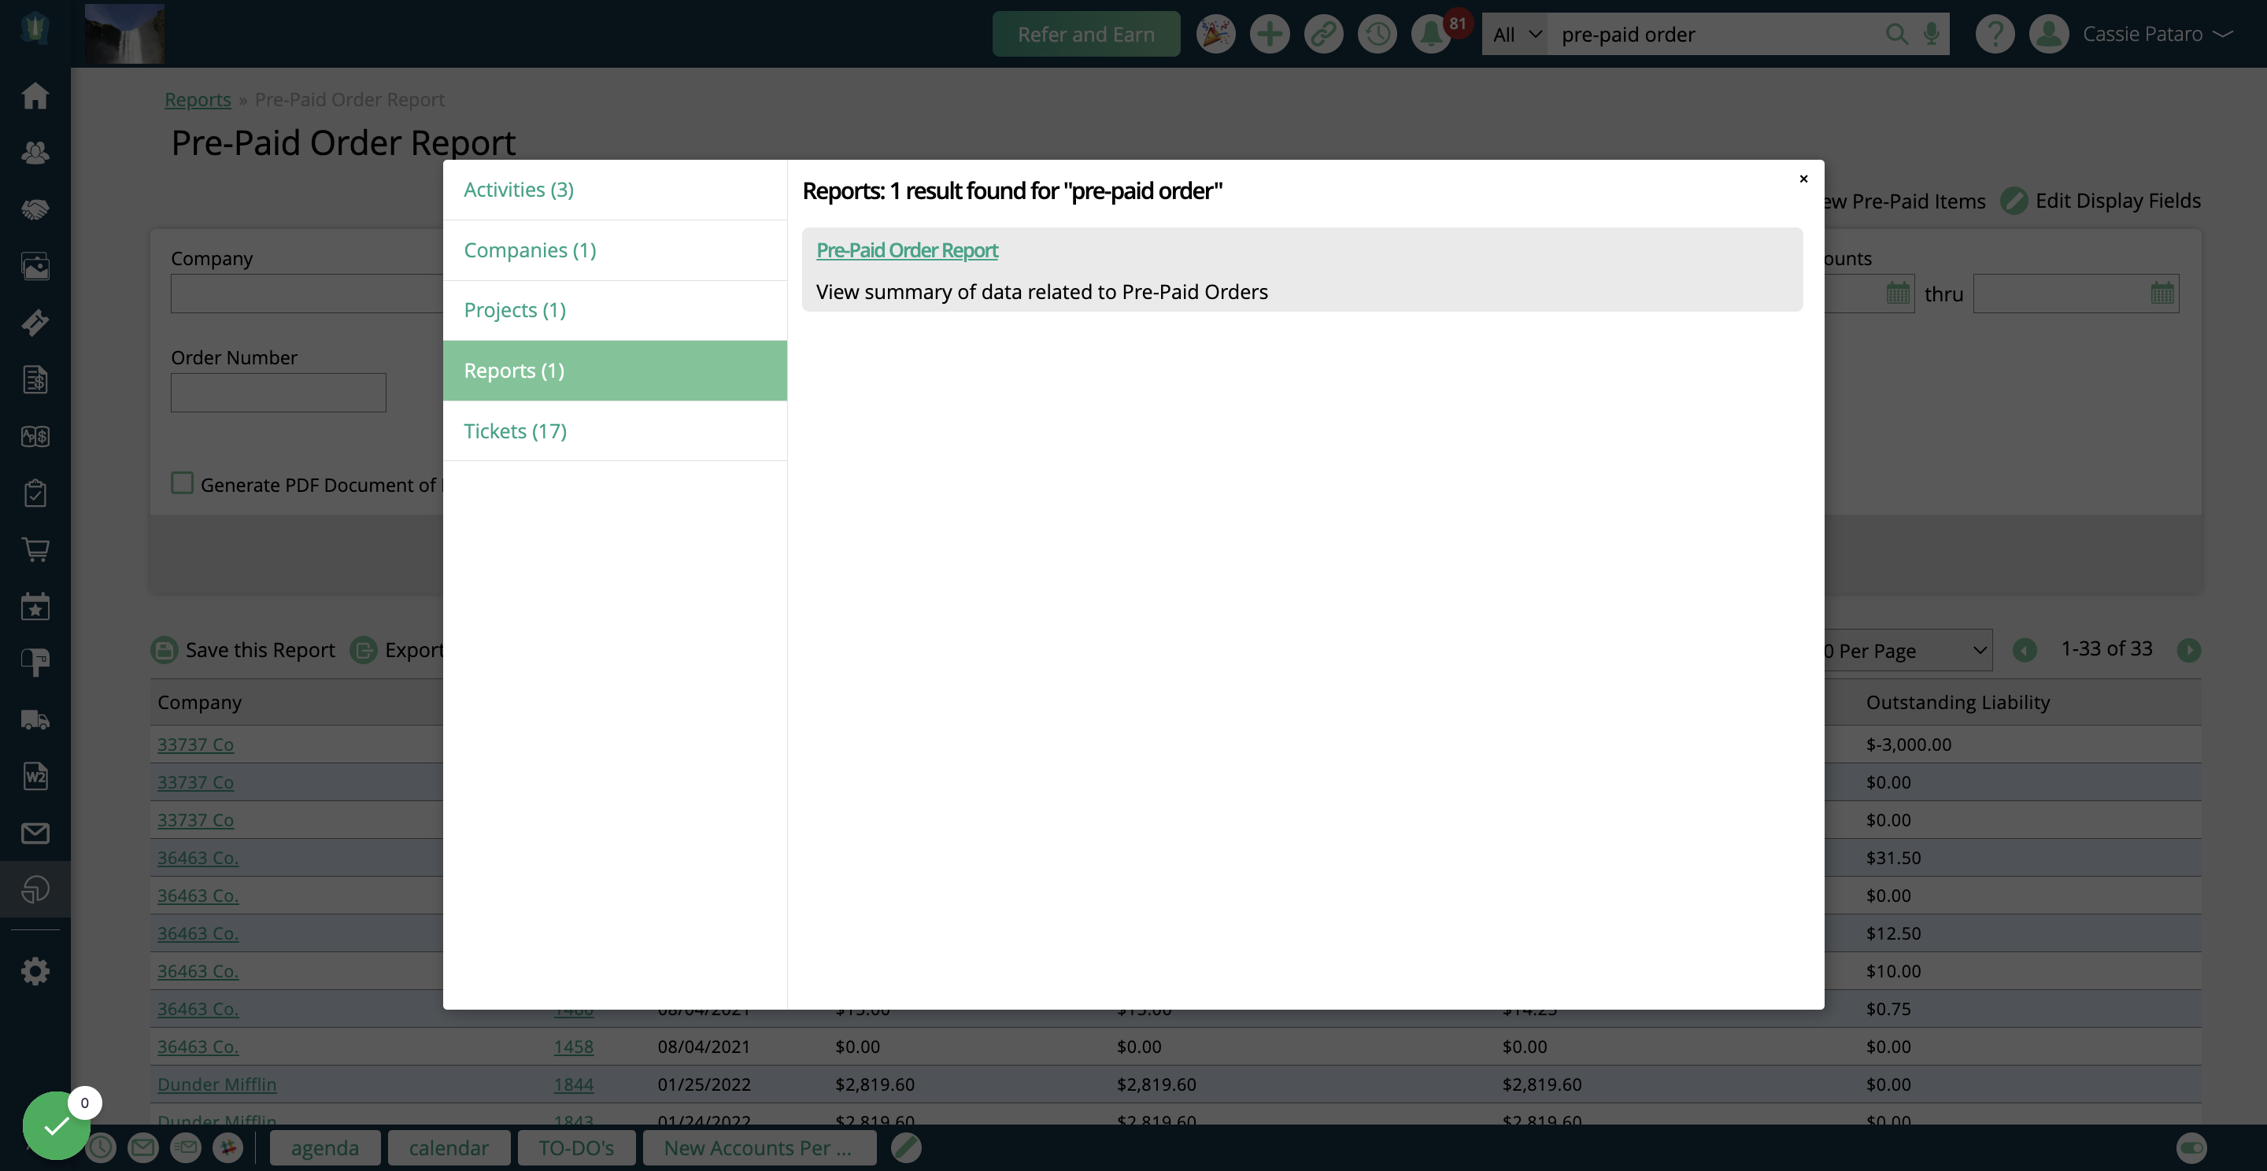The width and height of the screenshot is (2267, 1171).
Task: Open the recent history clock icon in header
Action: (x=1377, y=35)
